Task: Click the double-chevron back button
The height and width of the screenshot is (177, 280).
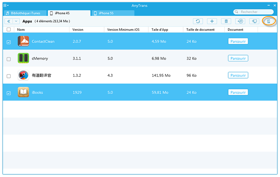Action: tap(8, 21)
